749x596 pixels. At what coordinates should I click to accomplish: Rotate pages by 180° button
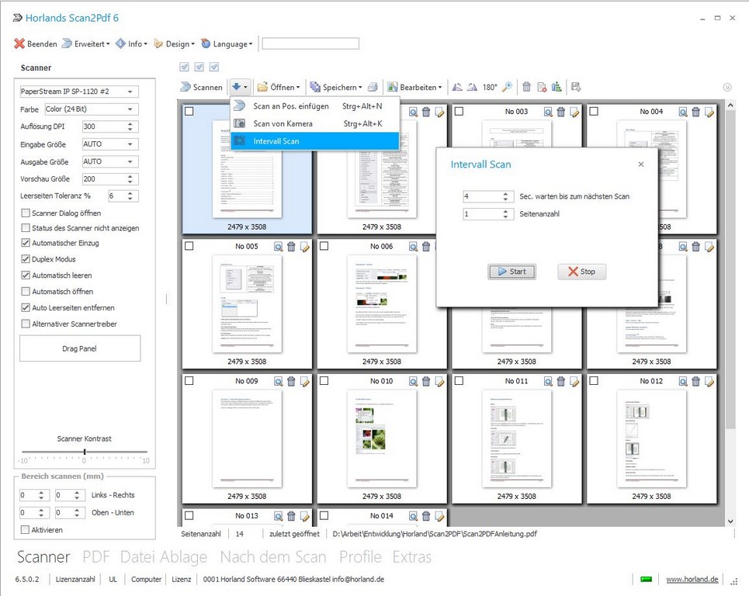click(489, 87)
